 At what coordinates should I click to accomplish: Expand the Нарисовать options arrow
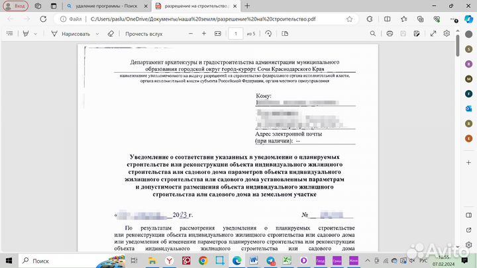coord(97,34)
